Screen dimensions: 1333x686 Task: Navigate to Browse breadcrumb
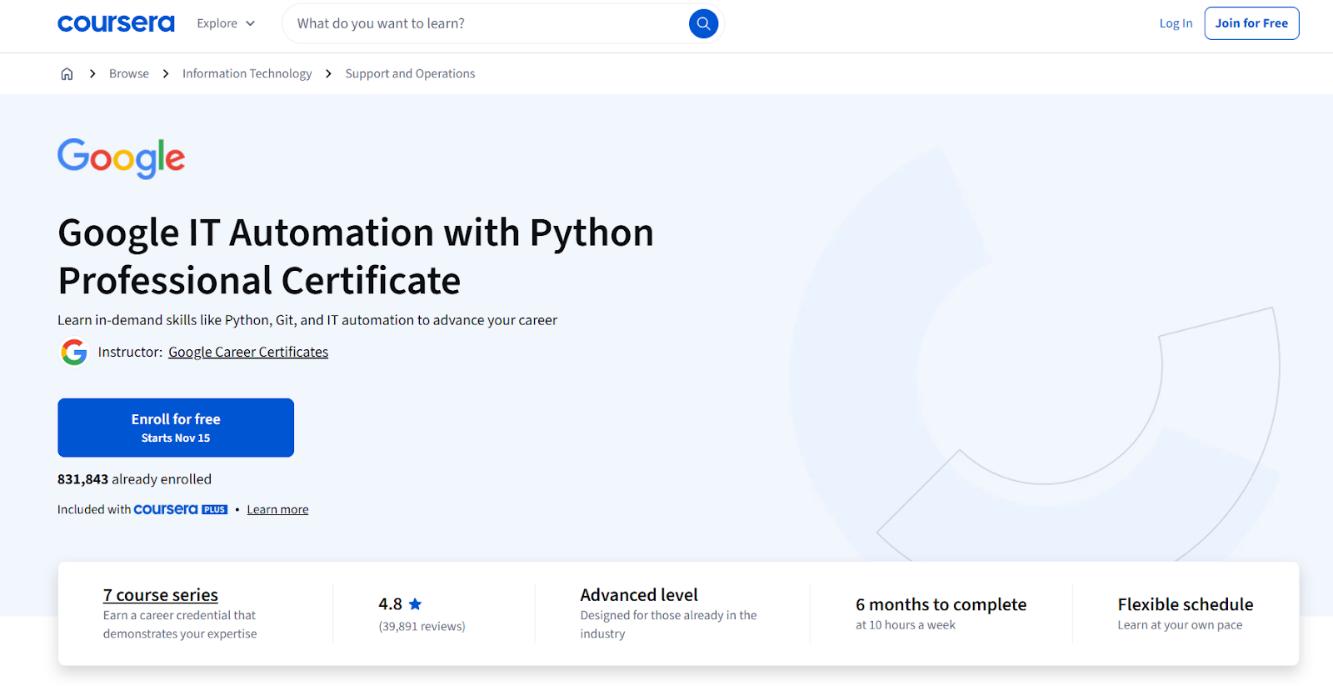[129, 73]
